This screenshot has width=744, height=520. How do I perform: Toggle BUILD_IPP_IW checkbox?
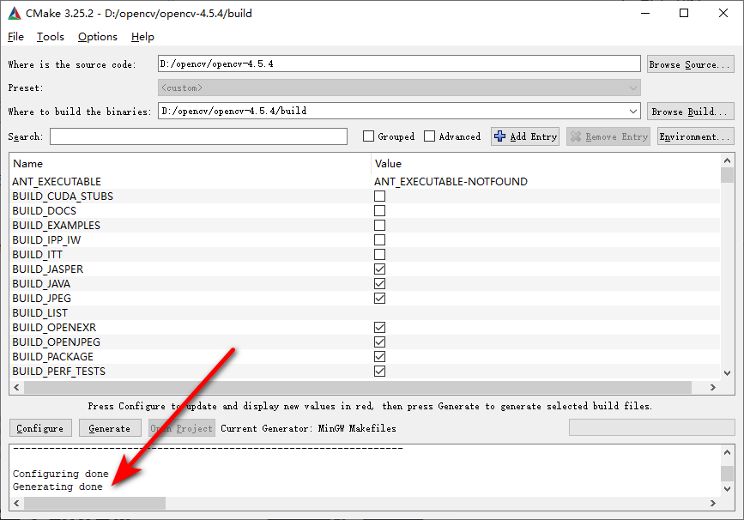379,240
